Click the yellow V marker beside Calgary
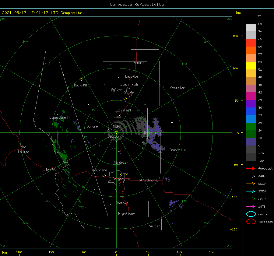274x256 pixels. coord(127,174)
